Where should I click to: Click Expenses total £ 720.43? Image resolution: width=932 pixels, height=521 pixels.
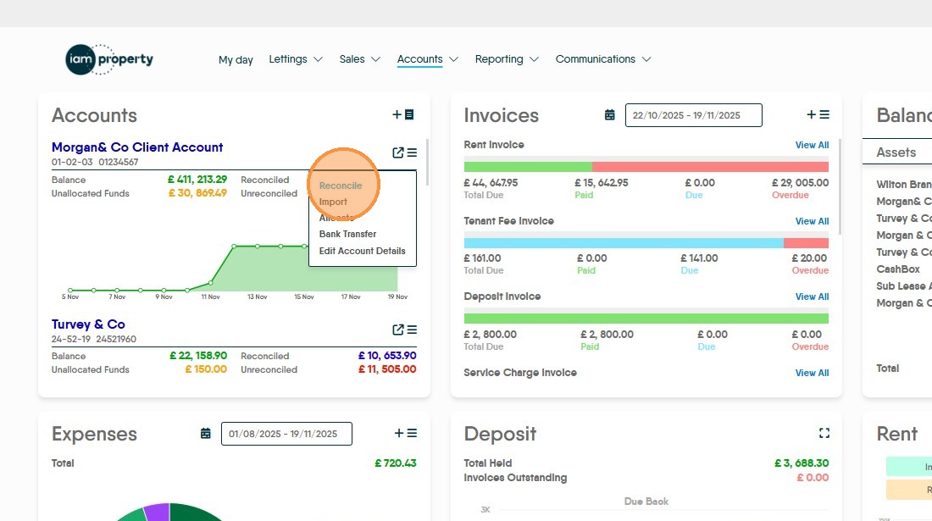396,463
